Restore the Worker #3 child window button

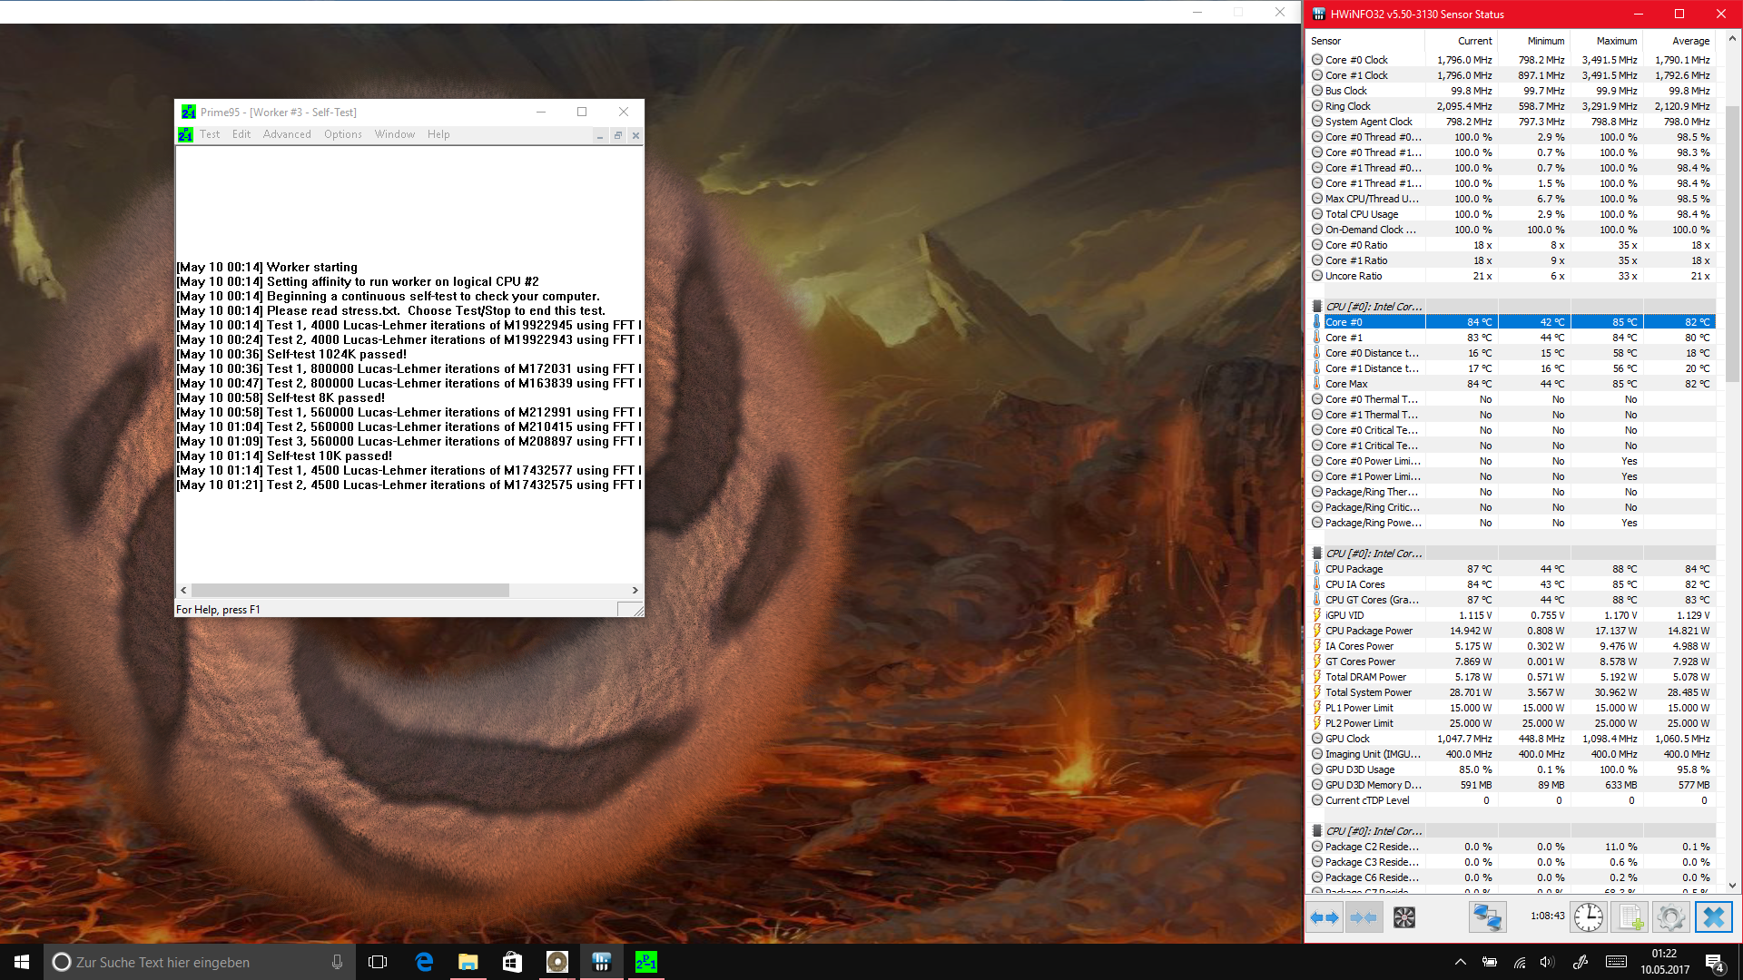617,135
